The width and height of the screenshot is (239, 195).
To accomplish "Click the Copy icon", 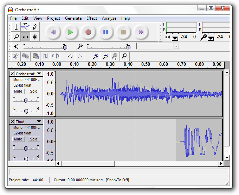I will (x=26, y=56).
